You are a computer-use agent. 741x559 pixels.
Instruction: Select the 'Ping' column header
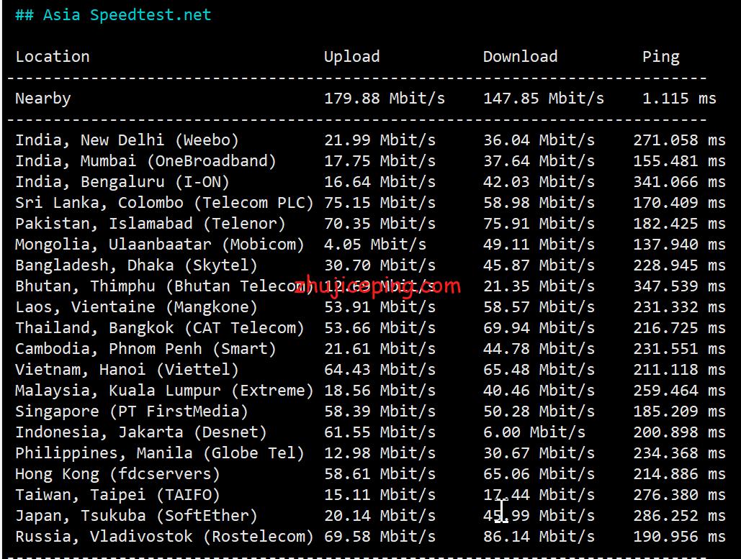[660, 57]
